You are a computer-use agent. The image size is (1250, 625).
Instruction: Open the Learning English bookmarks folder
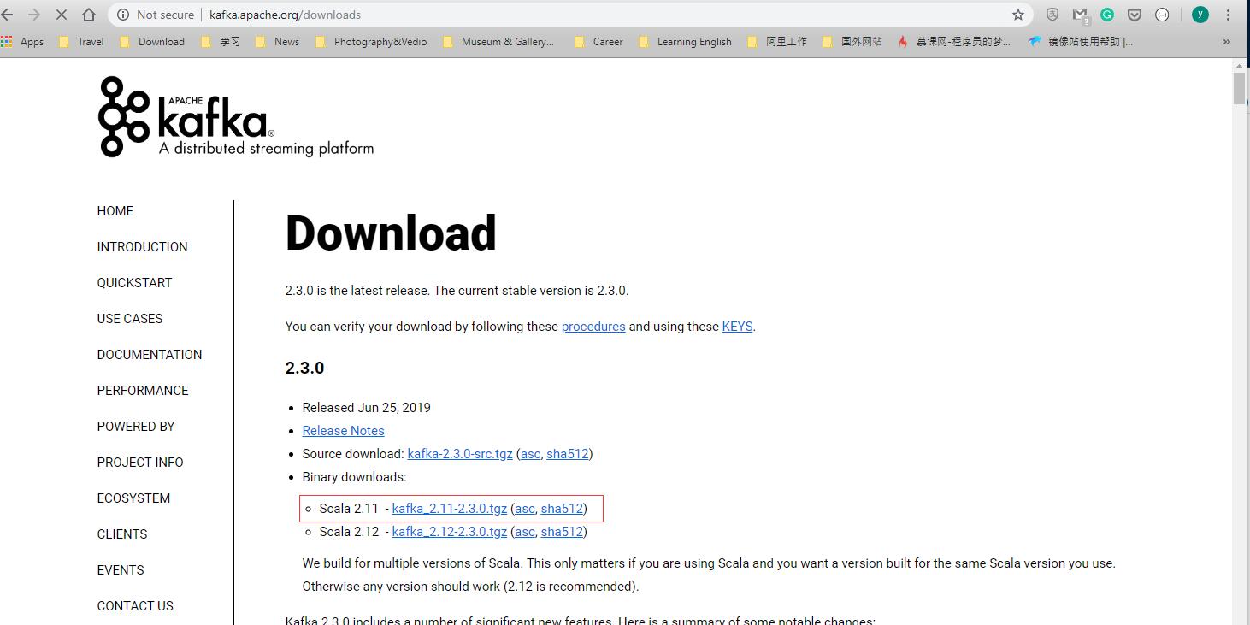click(x=685, y=41)
